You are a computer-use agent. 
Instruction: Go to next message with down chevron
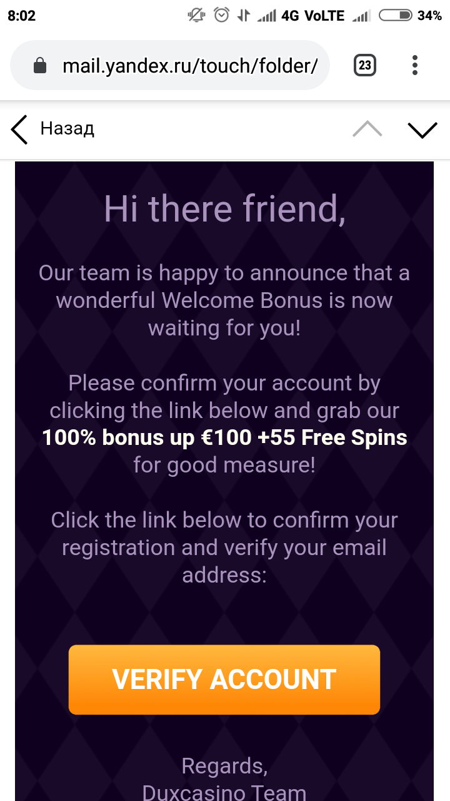point(422,129)
